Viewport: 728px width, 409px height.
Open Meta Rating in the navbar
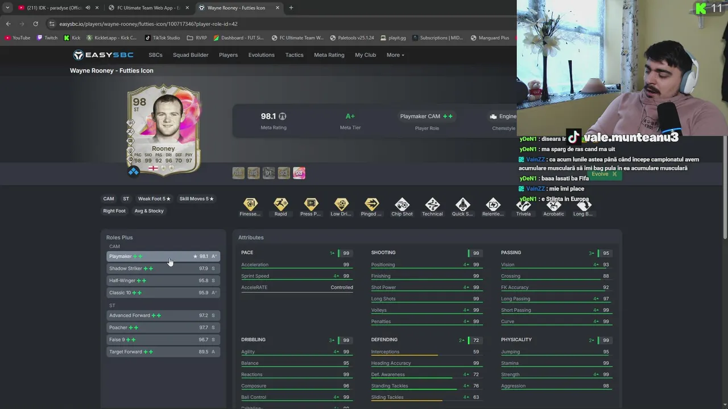[x=329, y=55]
